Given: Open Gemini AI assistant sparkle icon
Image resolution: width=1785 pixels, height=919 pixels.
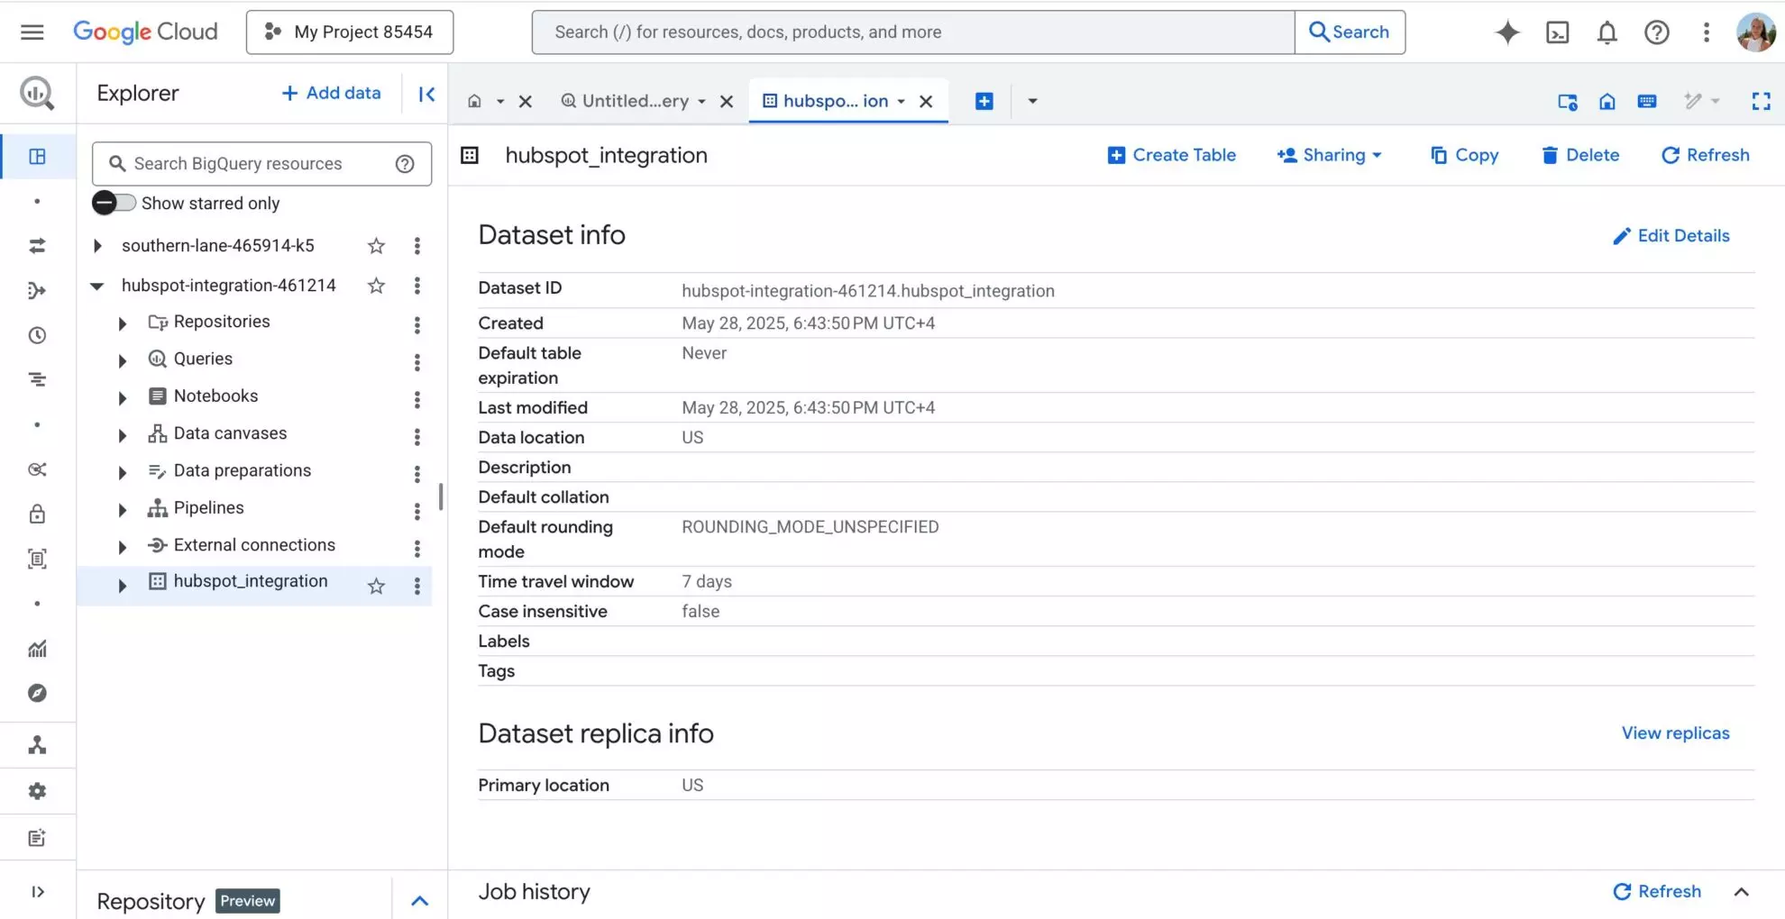Looking at the screenshot, I should pos(1507,32).
